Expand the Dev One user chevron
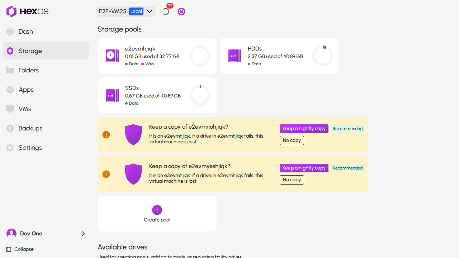 click(83, 234)
